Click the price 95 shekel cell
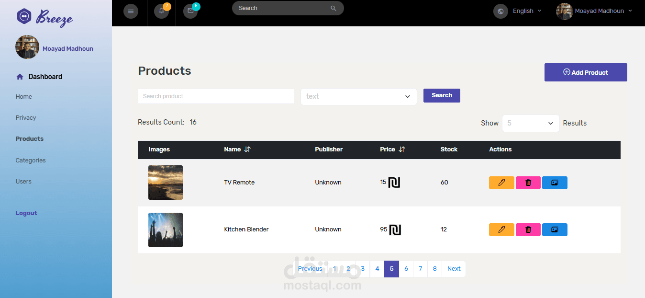Viewport: 645px width, 298px height. point(390,229)
